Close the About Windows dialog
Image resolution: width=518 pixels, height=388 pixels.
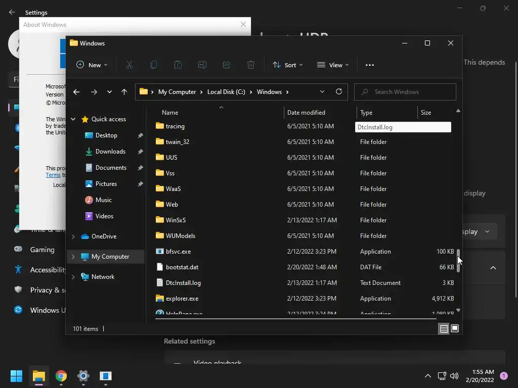pos(243,24)
